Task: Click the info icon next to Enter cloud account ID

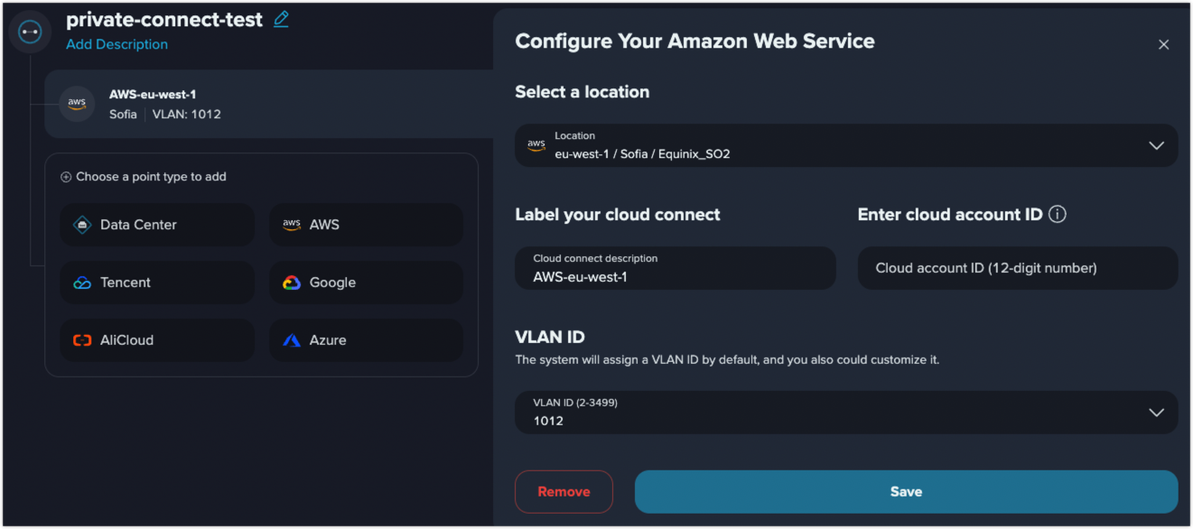Action: tap(1058, 215)
